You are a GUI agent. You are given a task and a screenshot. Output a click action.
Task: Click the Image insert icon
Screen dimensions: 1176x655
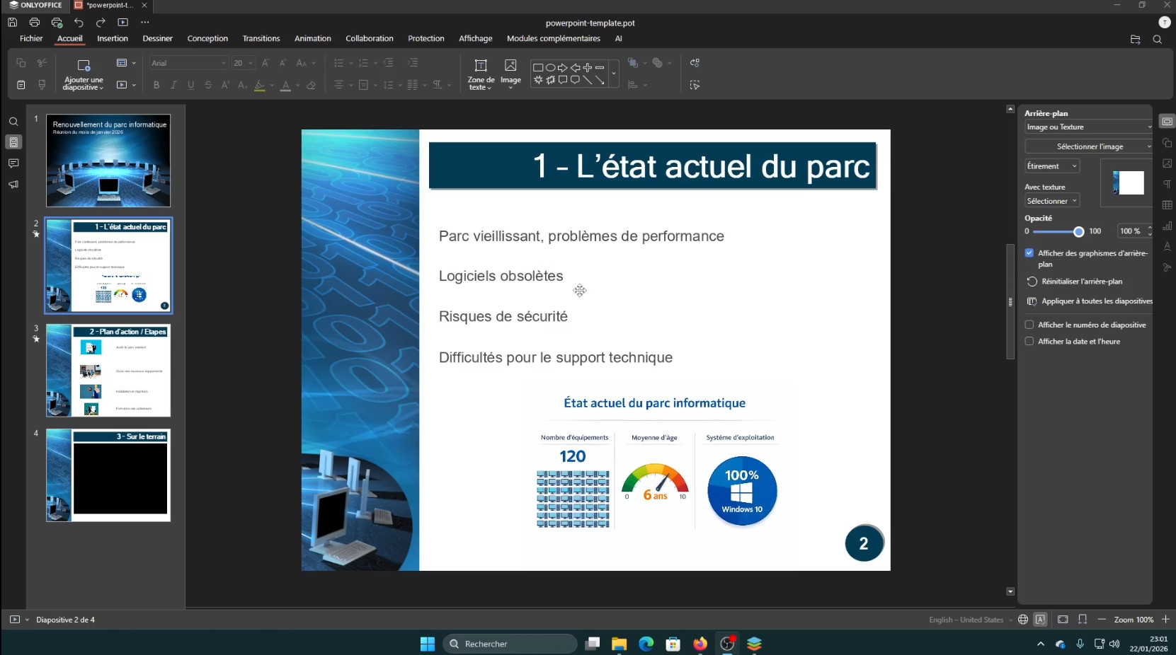(510, 71)
